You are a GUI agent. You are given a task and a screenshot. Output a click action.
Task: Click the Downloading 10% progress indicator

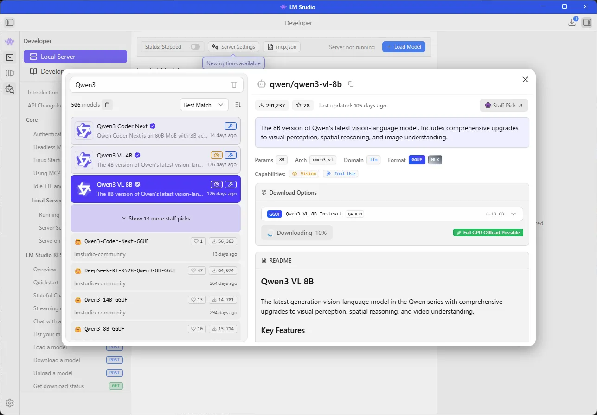[x=297, y=233]
